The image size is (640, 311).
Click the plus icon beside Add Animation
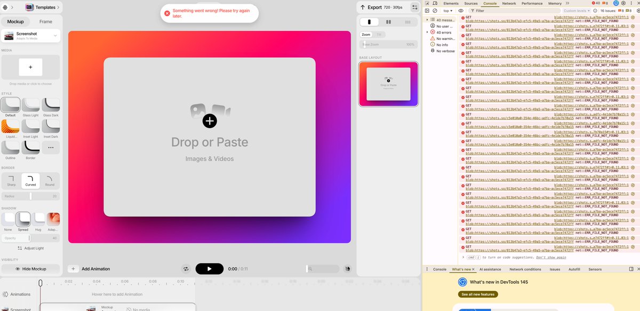click(73, 269)
